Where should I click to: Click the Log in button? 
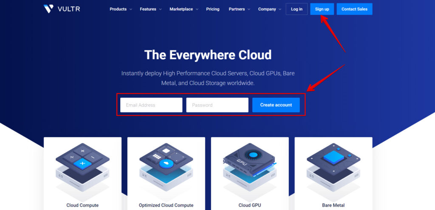[297, 9]
